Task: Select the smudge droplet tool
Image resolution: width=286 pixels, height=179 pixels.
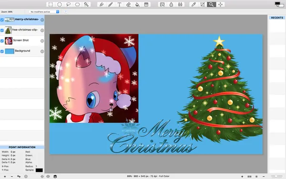Action: (x=171, y=4)
